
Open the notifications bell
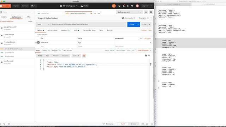coord(128,6)
